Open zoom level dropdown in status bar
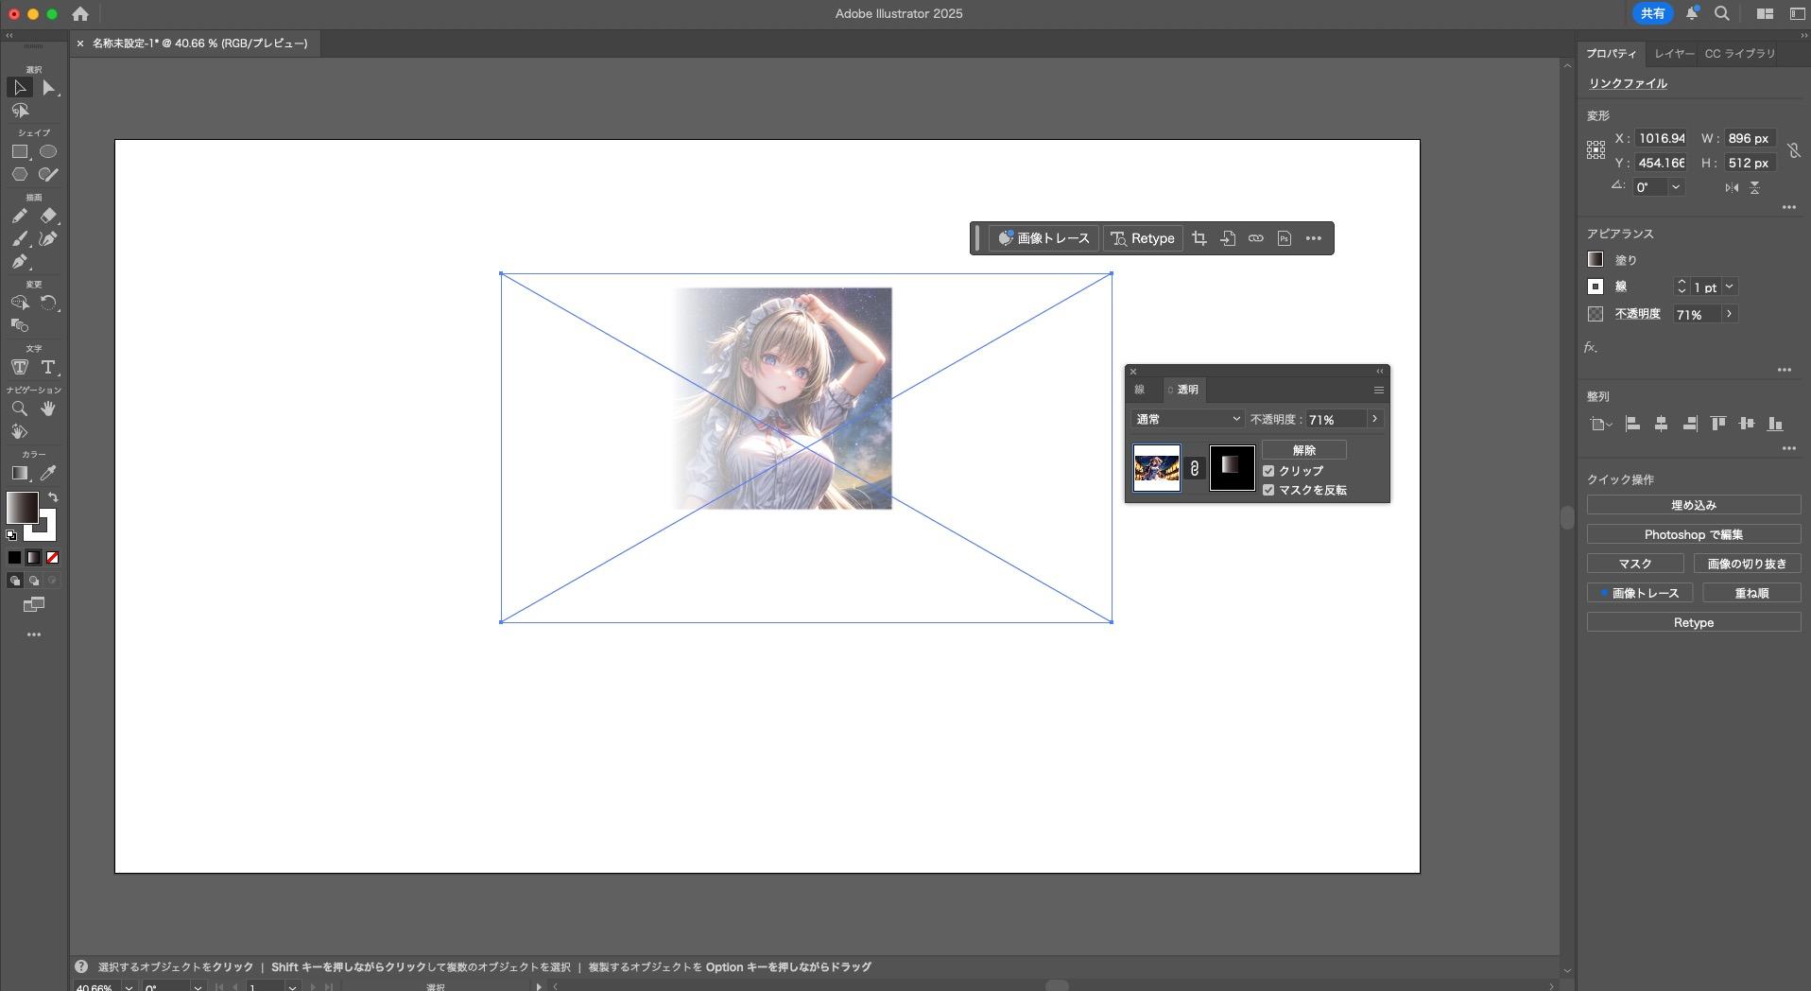This screenshot has width=1811, height=991. [129, 987]
